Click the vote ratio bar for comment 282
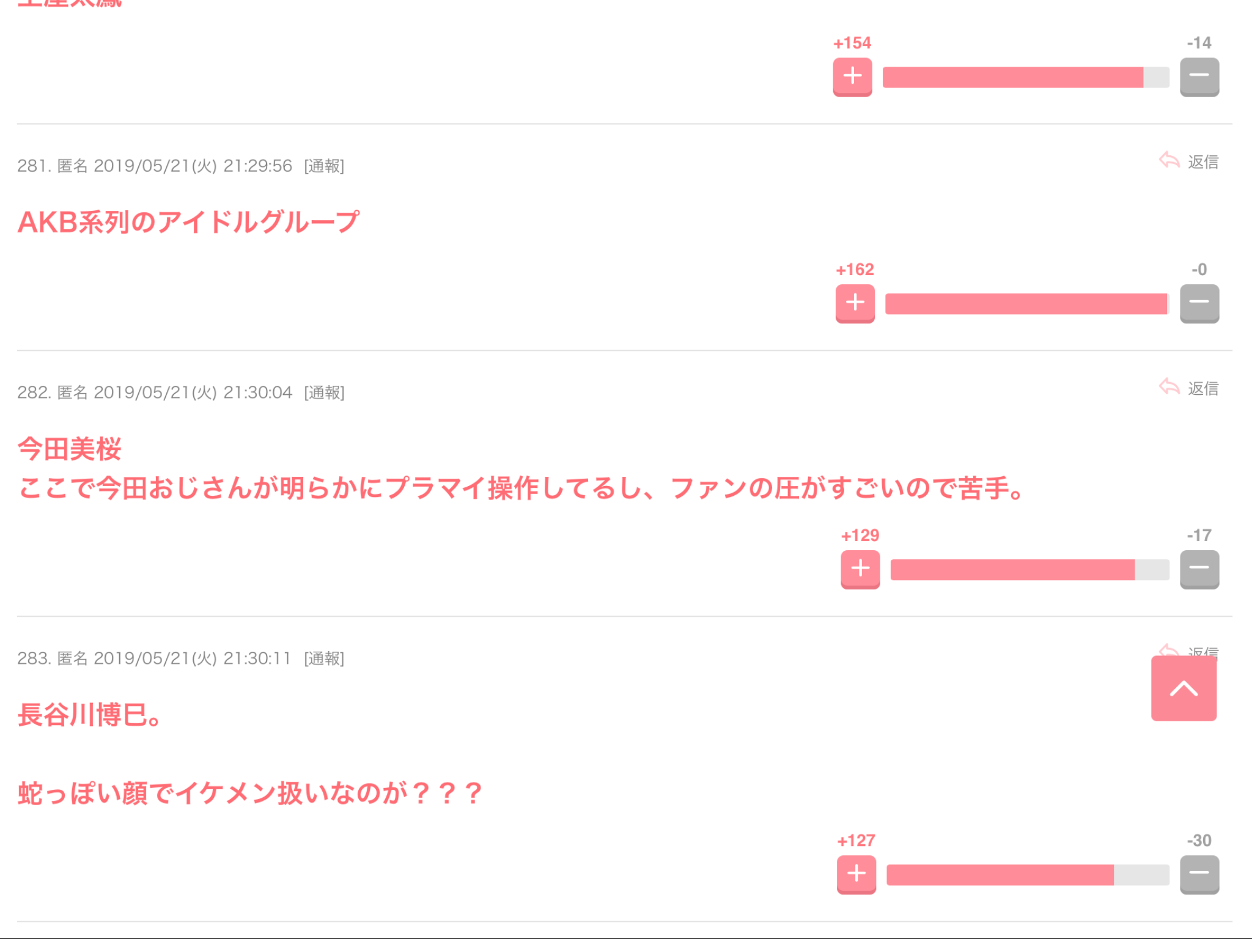1252x939 pixels. [1029, 570]
